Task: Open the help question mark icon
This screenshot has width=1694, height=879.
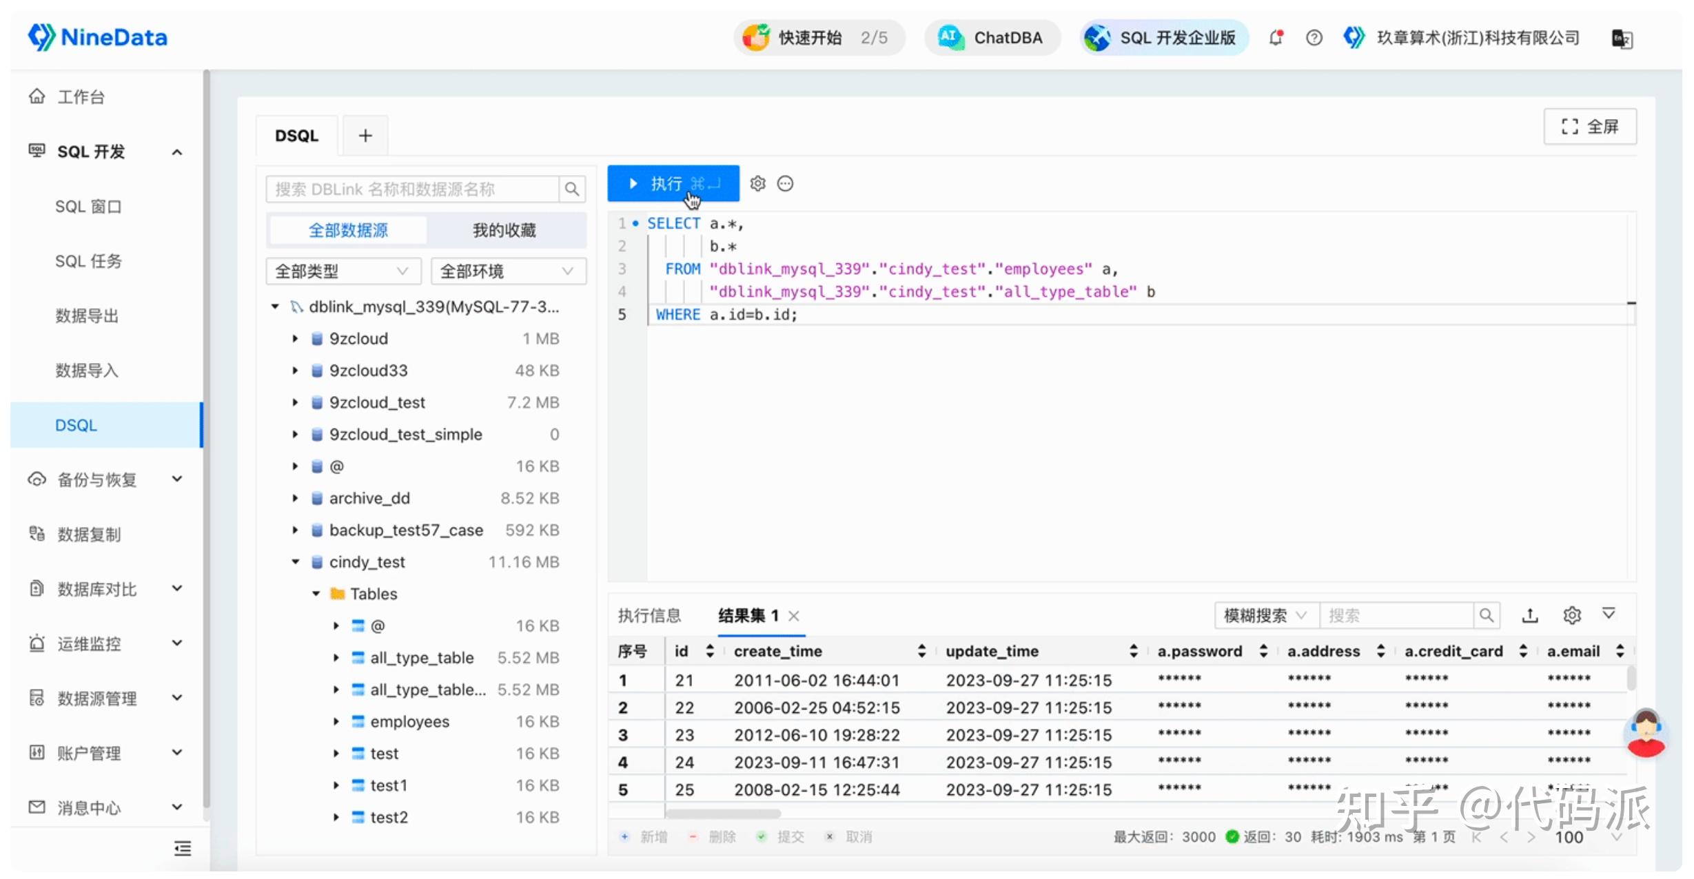Action: (x=1314, y=37)
